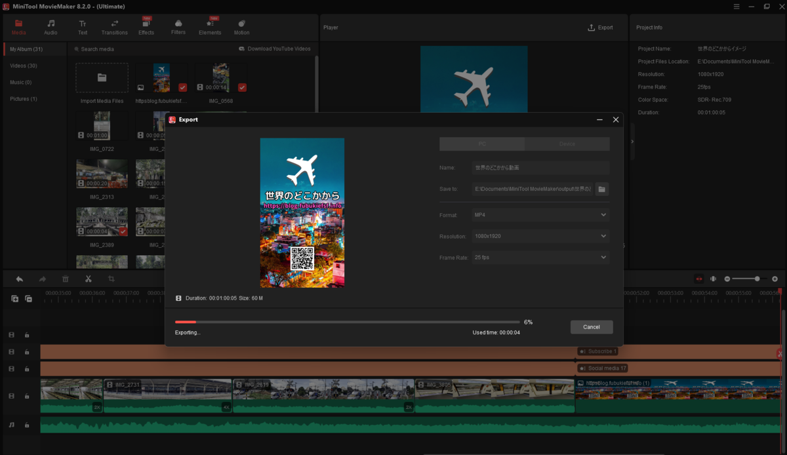Collapse the Project Info panel arrow
The height and width of the screenshot is (455, 787).
click(632, 141)
